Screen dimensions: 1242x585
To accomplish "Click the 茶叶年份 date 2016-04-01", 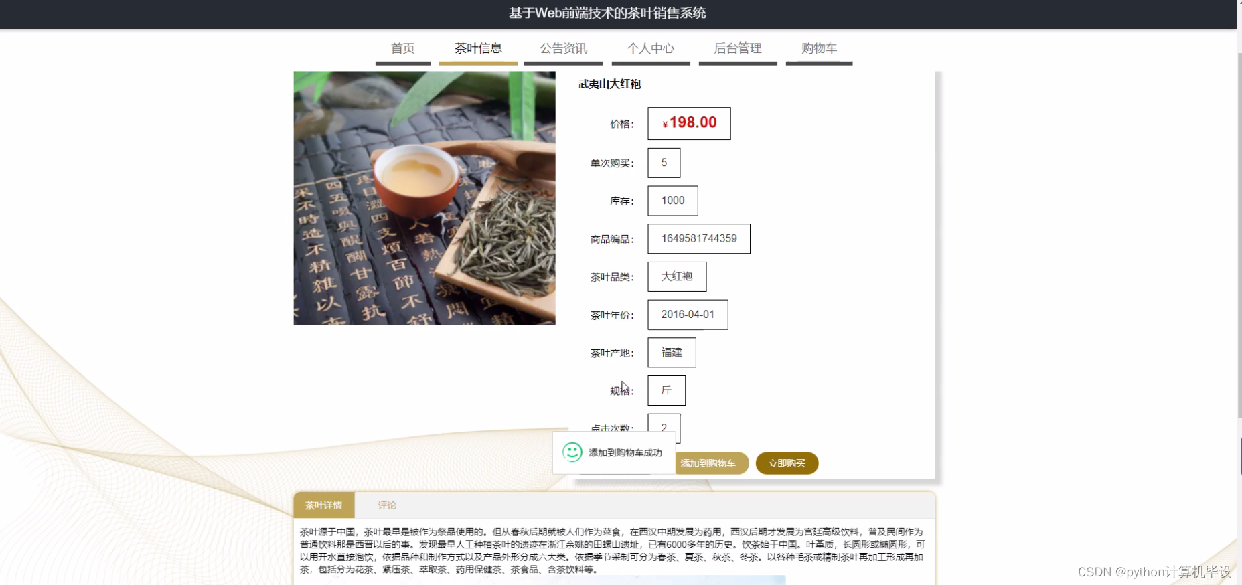I will 688,315.
